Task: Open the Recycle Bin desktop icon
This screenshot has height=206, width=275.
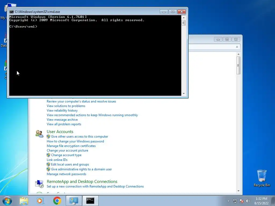Action: pyautogui.click(x=262, y=178)
